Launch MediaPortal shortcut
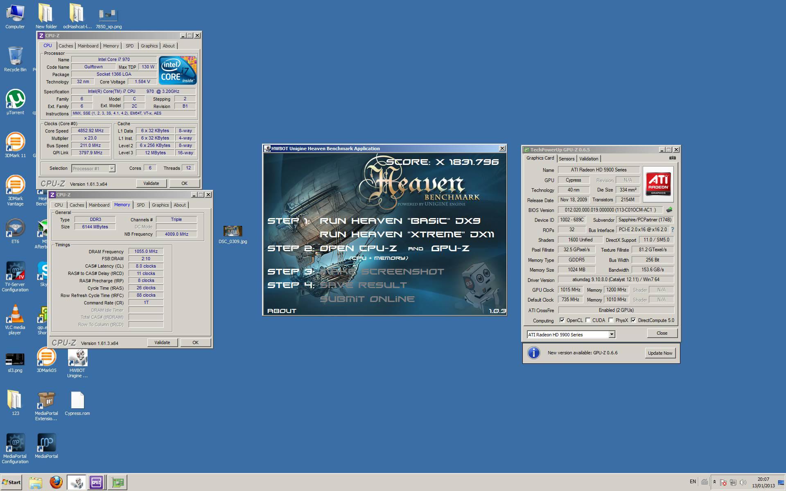This screenshot has height=491, width=786. (x=46, y=446)
